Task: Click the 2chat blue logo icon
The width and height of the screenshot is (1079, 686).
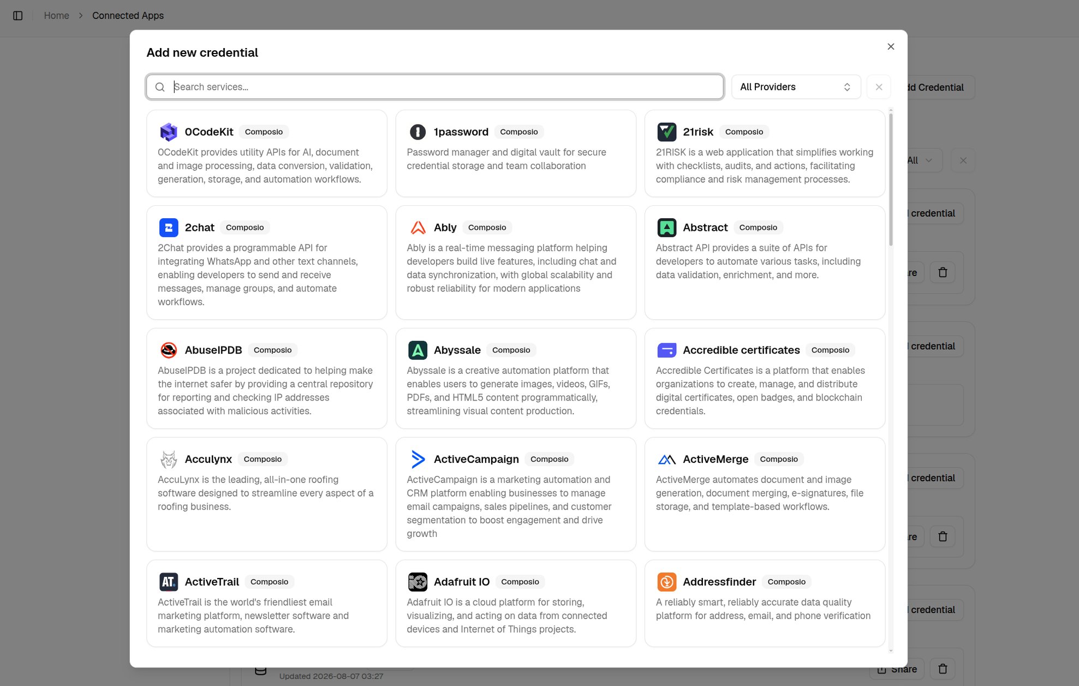Action: pos(169,228)
